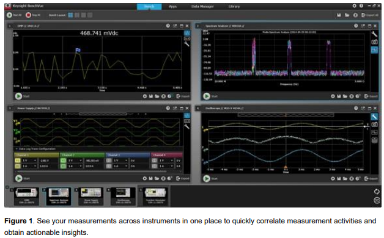Viewport: 384px width, 238px height.
Task: Collapse the Data Log Trace Configuration section
Action: pyautogui.click(x=17, y=149)
